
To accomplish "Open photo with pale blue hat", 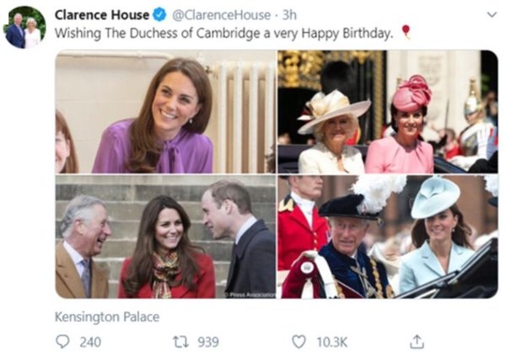I will (x=387, y=237).
